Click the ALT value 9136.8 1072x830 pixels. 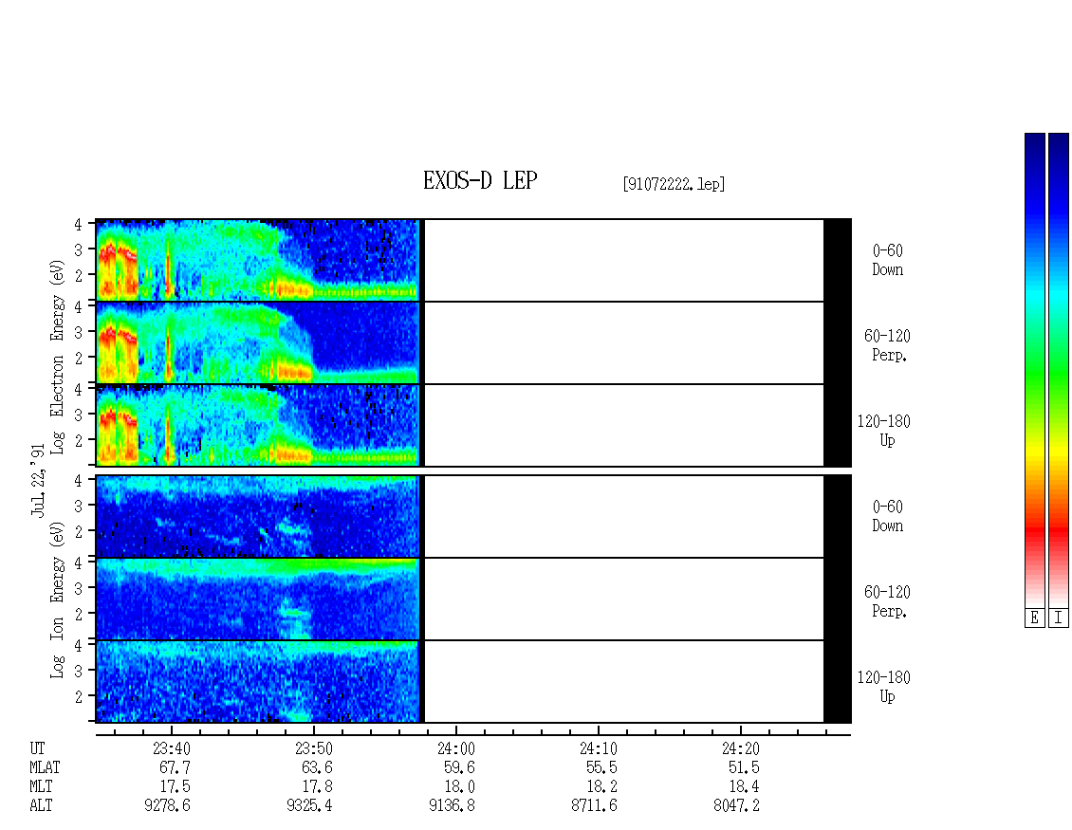[x=452, y=806]
